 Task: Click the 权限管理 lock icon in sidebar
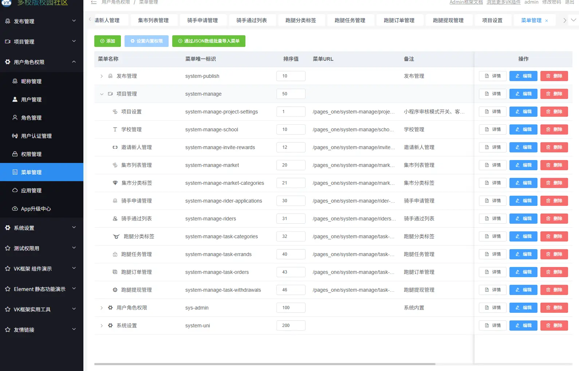[15, 154]
